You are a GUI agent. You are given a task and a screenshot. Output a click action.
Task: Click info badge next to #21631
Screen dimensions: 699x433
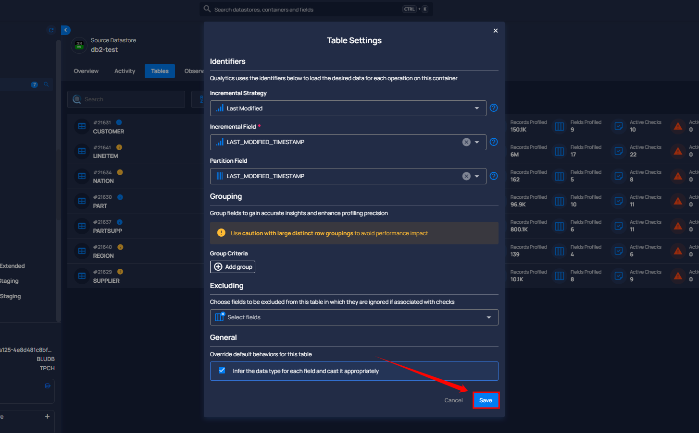tap(119, 122)
